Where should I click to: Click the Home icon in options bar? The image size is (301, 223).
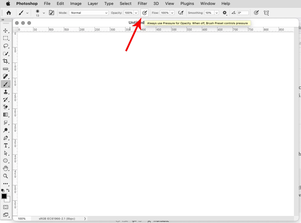coord(9,13)
